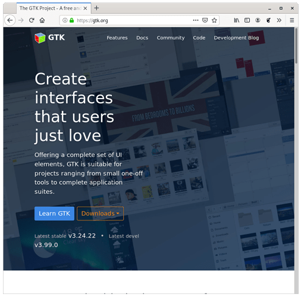Click the GTK brand name text
Image resolution: width=301 pixels, height=297 pixels.
point(57,37)
